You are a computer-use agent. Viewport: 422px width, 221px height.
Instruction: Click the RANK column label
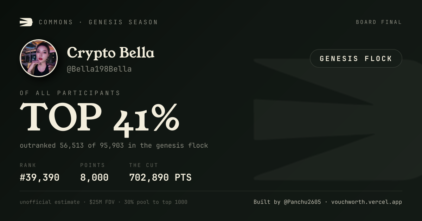pos(28,165)
